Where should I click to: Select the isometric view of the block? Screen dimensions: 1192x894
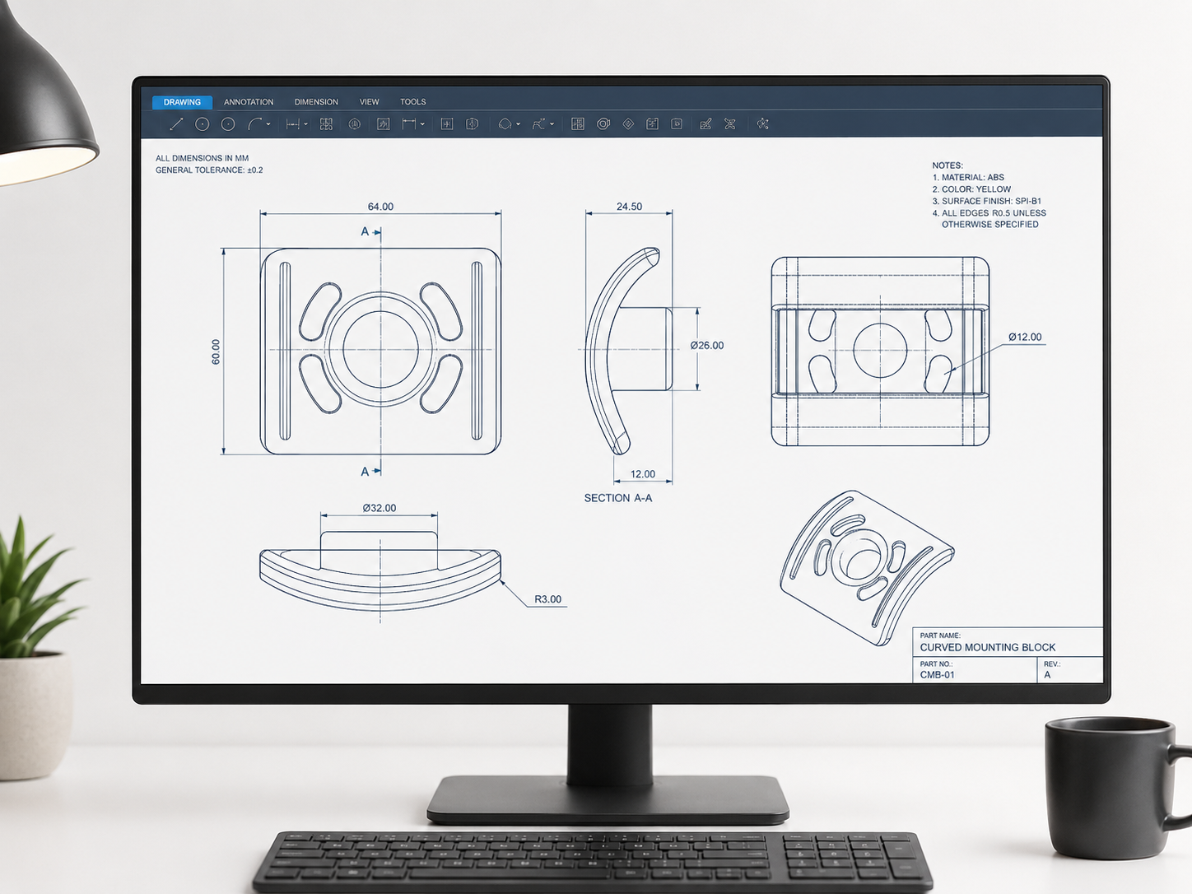[867, 568]
